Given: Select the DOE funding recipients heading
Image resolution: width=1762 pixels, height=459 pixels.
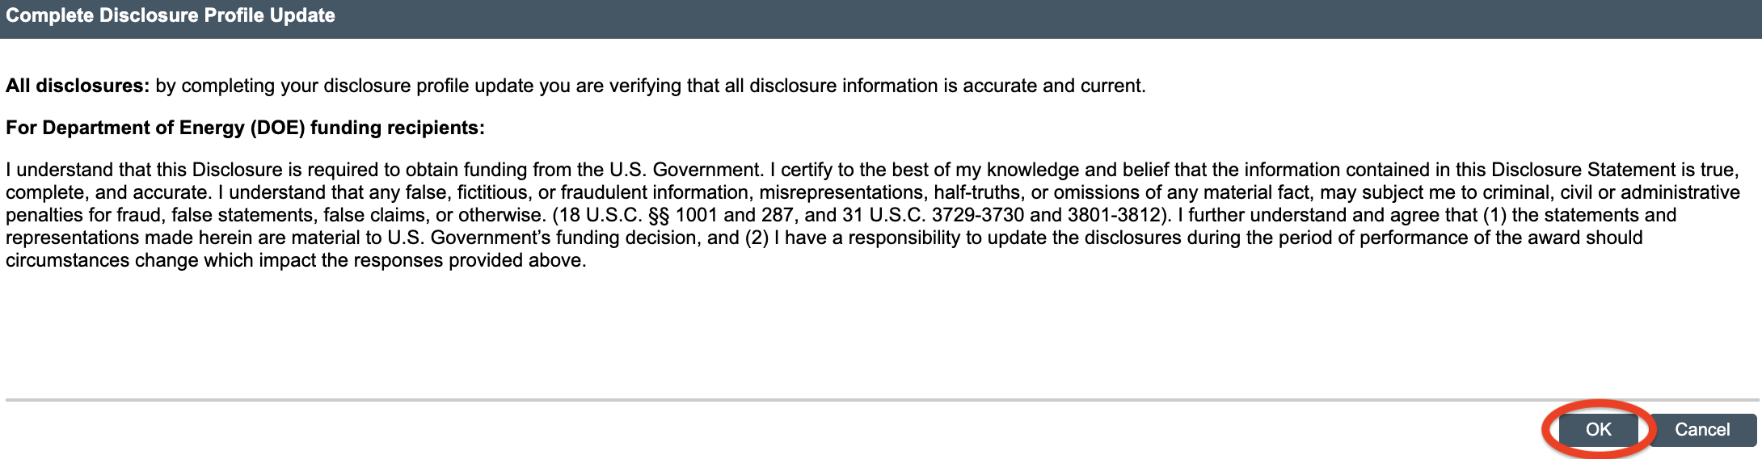Looking at the screenshot, I should point(245,128).
